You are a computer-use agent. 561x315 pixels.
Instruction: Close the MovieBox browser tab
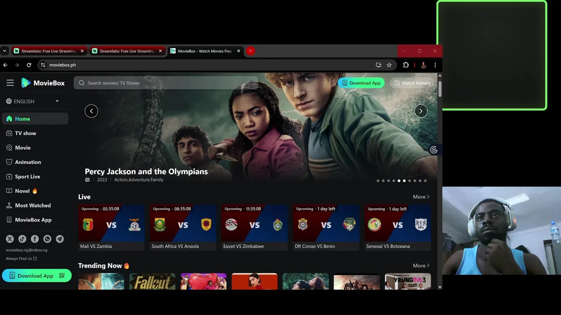[238, 51]
